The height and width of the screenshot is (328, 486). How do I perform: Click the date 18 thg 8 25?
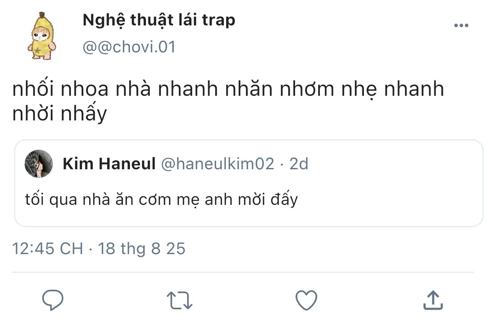141,249
